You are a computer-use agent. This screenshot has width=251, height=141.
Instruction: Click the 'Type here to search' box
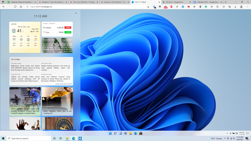point(29,138)
